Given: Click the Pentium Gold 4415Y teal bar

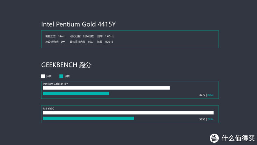Looking at the screenshot, I should tap(76, 94).
